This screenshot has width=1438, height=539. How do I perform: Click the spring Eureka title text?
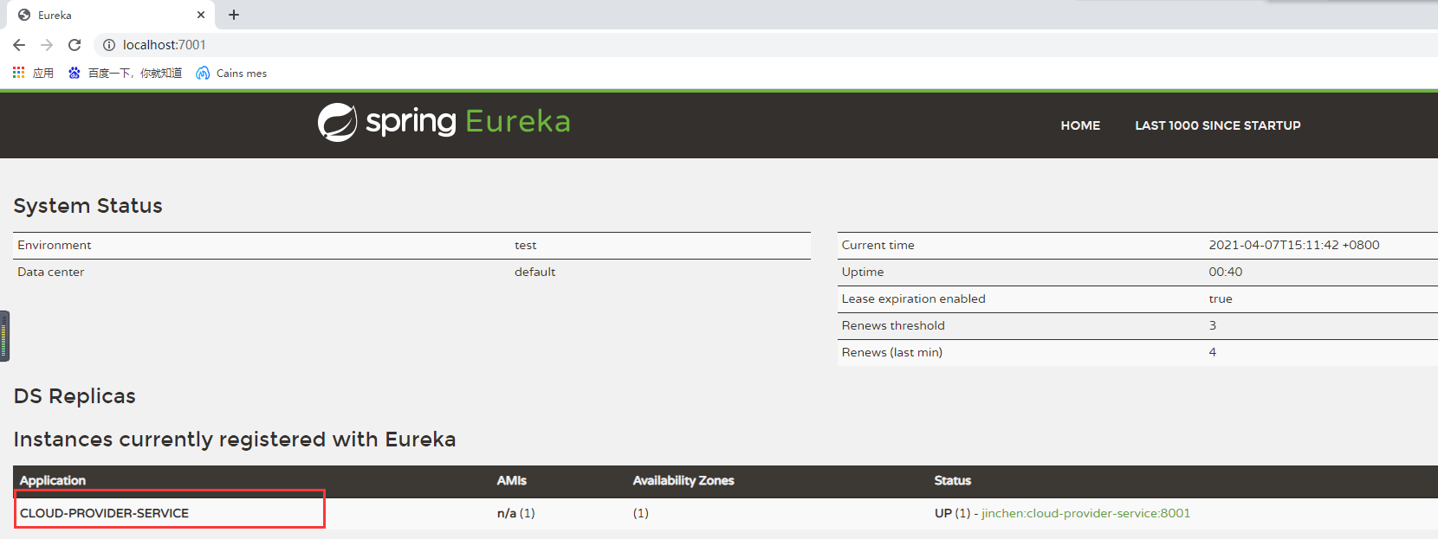pos(468,122)
